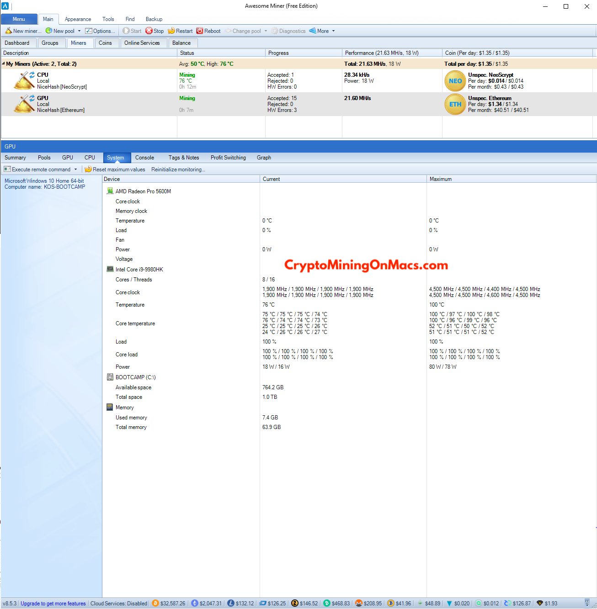Image resolution: width=597 pixels, height=609 pixels.
Task: Click the Ethereum icon showing $2,047.31
Action: click(195, 604)
